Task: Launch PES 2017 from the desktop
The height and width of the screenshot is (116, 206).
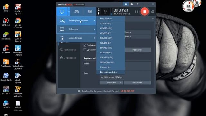Action: (x=6, y=91)
